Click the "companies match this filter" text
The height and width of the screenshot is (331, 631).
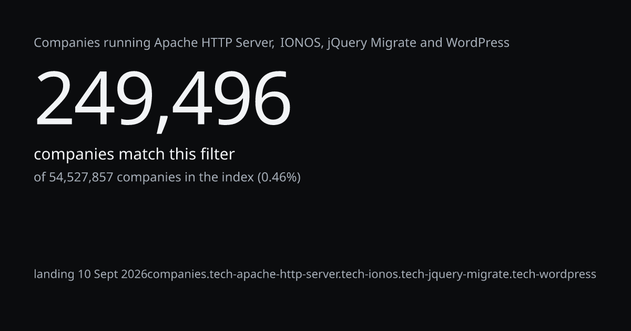coord(134,154)
